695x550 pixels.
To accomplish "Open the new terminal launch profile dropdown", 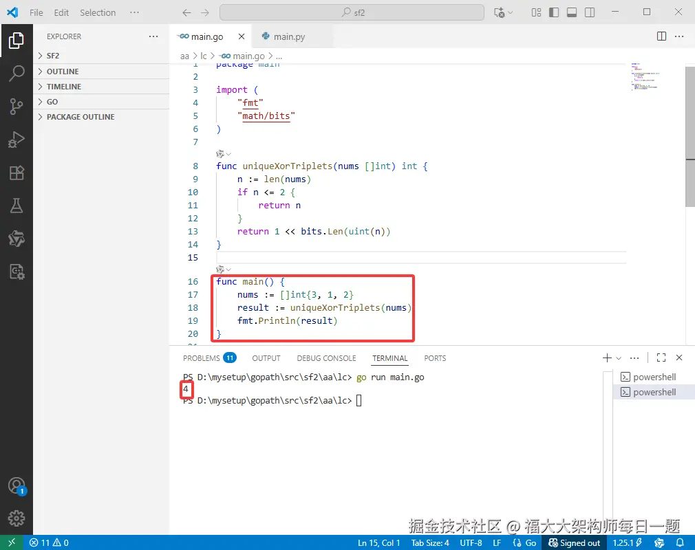I will click(619, 358).
